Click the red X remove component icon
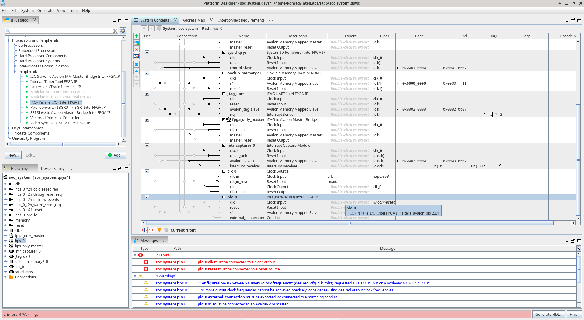Image resolution: width=584 pixels, height=320 pixels. coord(137,49)
